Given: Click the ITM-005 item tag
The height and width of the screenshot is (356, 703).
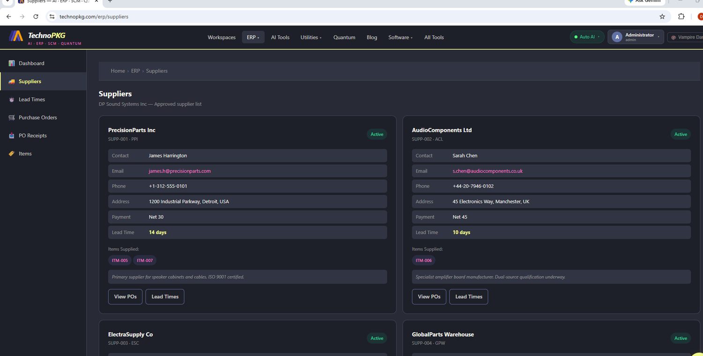Looking at the screenshot, I should coord(120,261).
